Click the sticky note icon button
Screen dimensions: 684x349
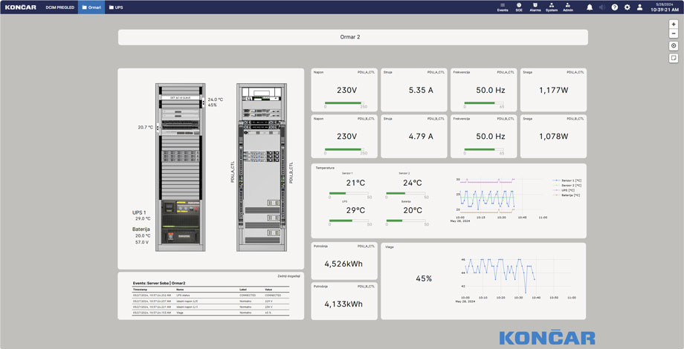click(x=674, y=58)
